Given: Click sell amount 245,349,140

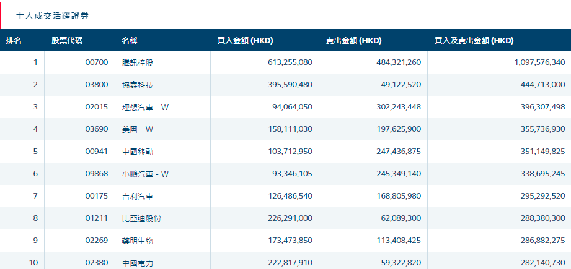Looking at the screenshot, I should tap(399, 174).
